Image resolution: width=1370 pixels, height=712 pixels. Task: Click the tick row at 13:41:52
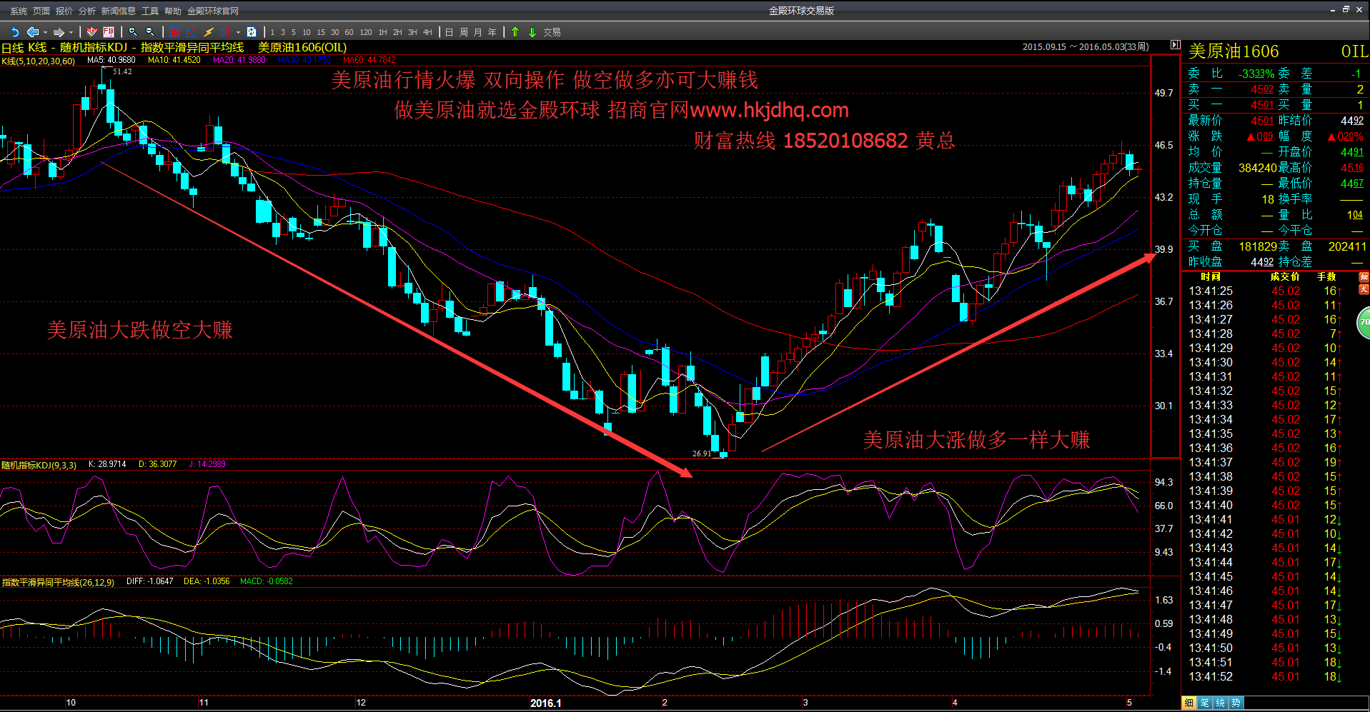1266,676
